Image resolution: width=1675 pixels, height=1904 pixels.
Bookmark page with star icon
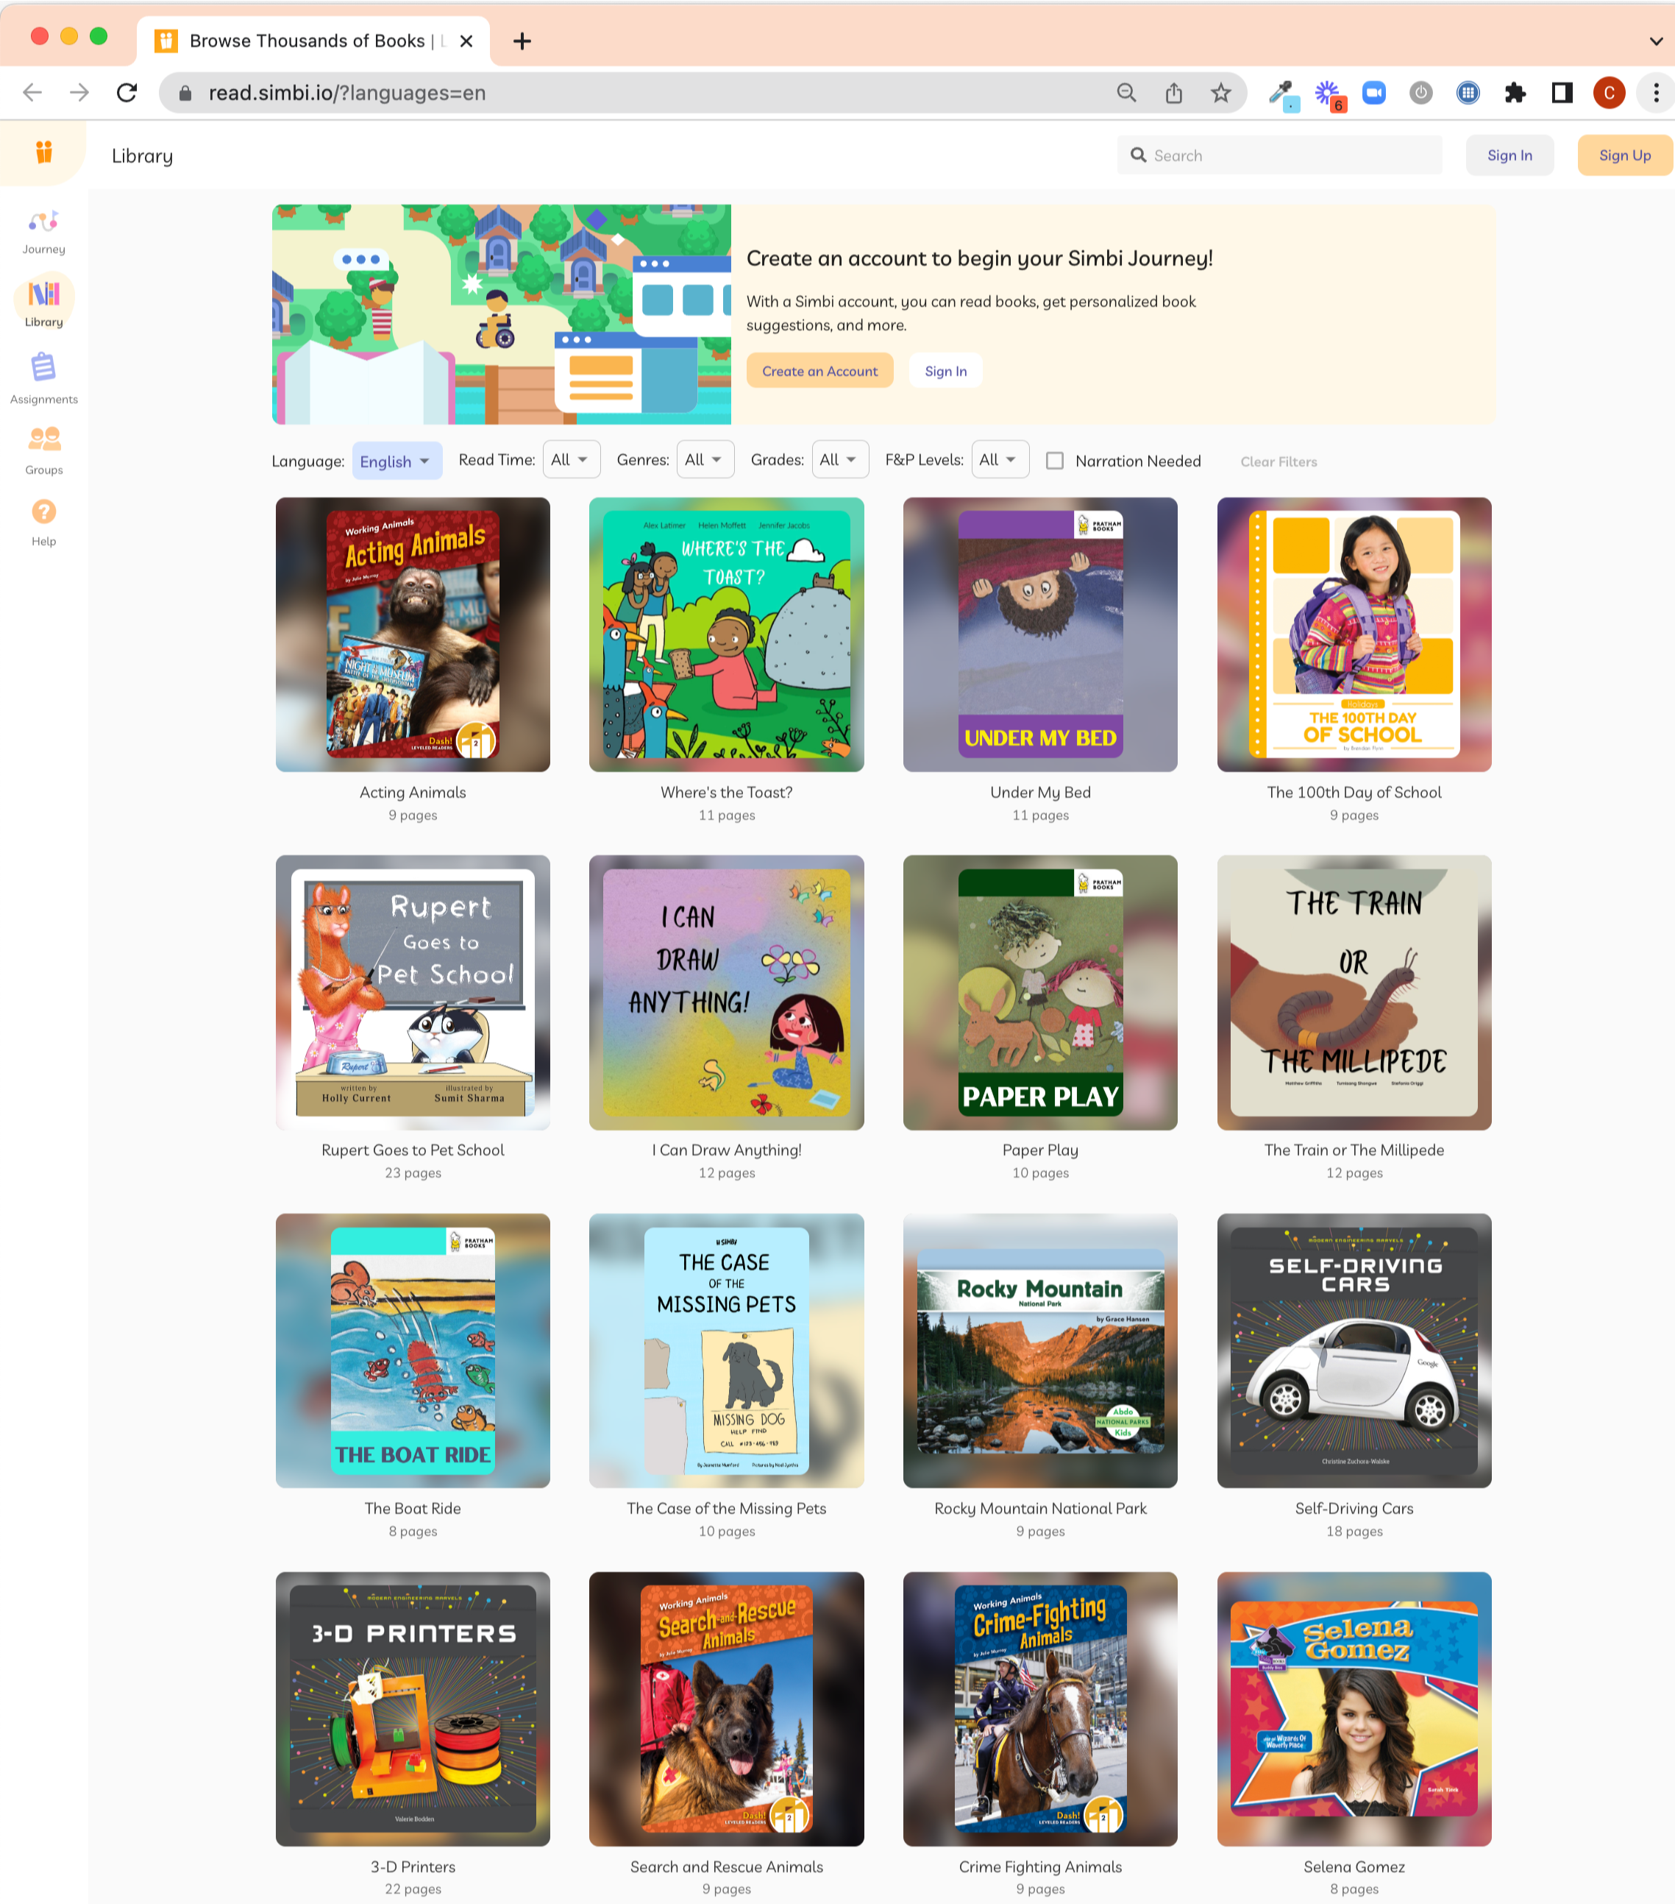(1220, 93)
